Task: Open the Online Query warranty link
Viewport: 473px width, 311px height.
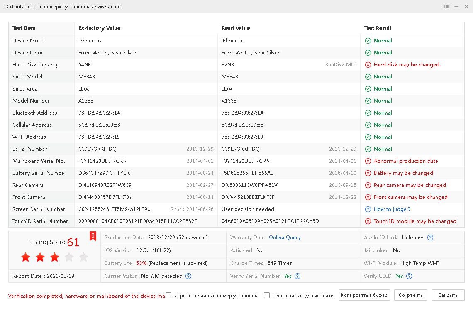Action: [285, 238]
